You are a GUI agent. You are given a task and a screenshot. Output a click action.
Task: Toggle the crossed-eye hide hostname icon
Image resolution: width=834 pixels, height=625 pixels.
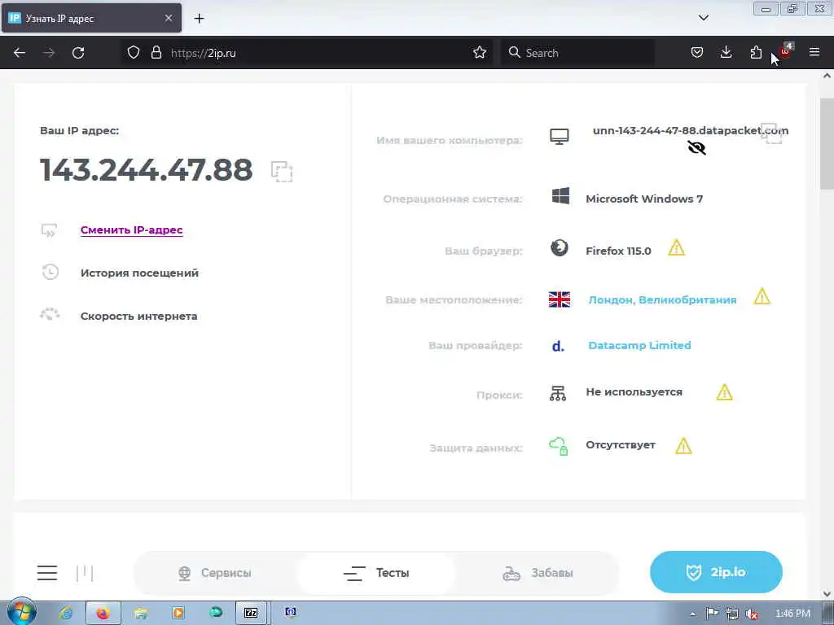tap(697, 147)
